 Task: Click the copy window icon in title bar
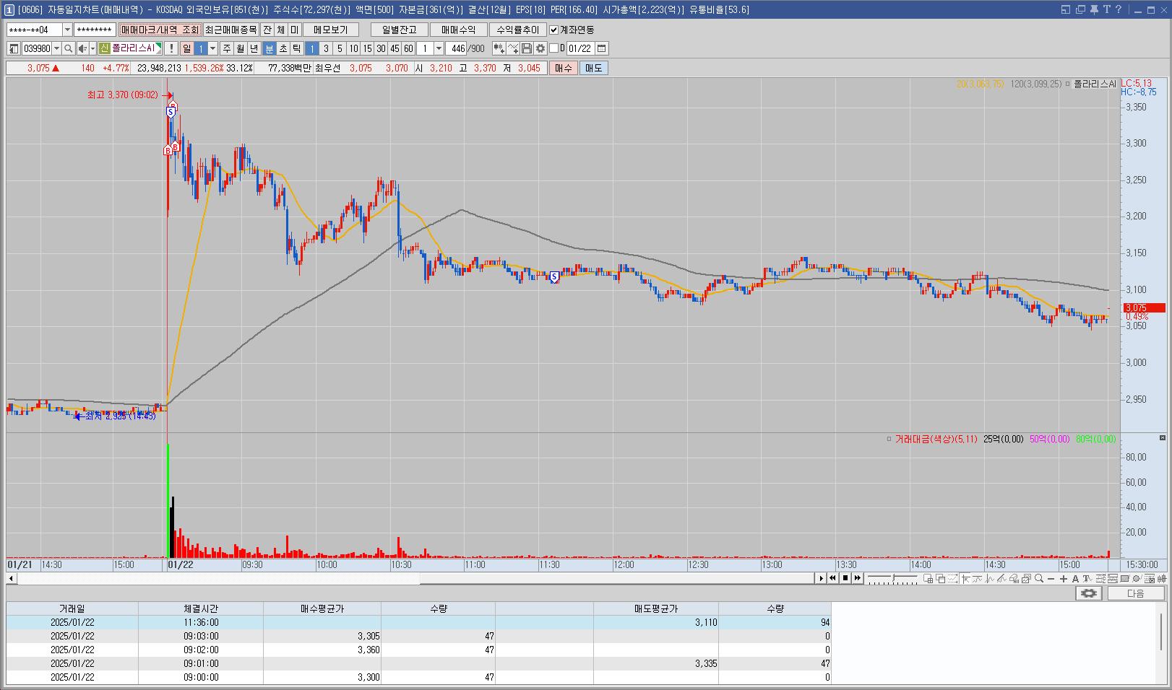(1080, 9)
